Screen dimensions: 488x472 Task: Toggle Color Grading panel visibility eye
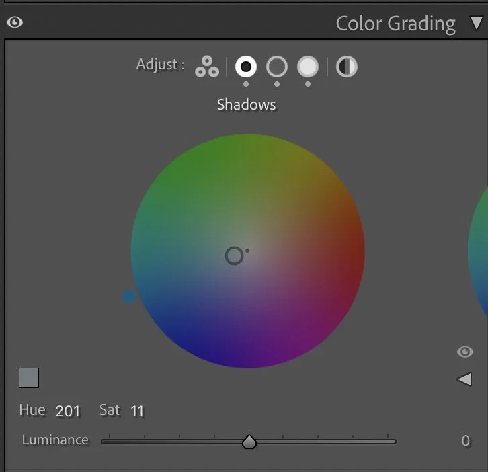point(15,22)
